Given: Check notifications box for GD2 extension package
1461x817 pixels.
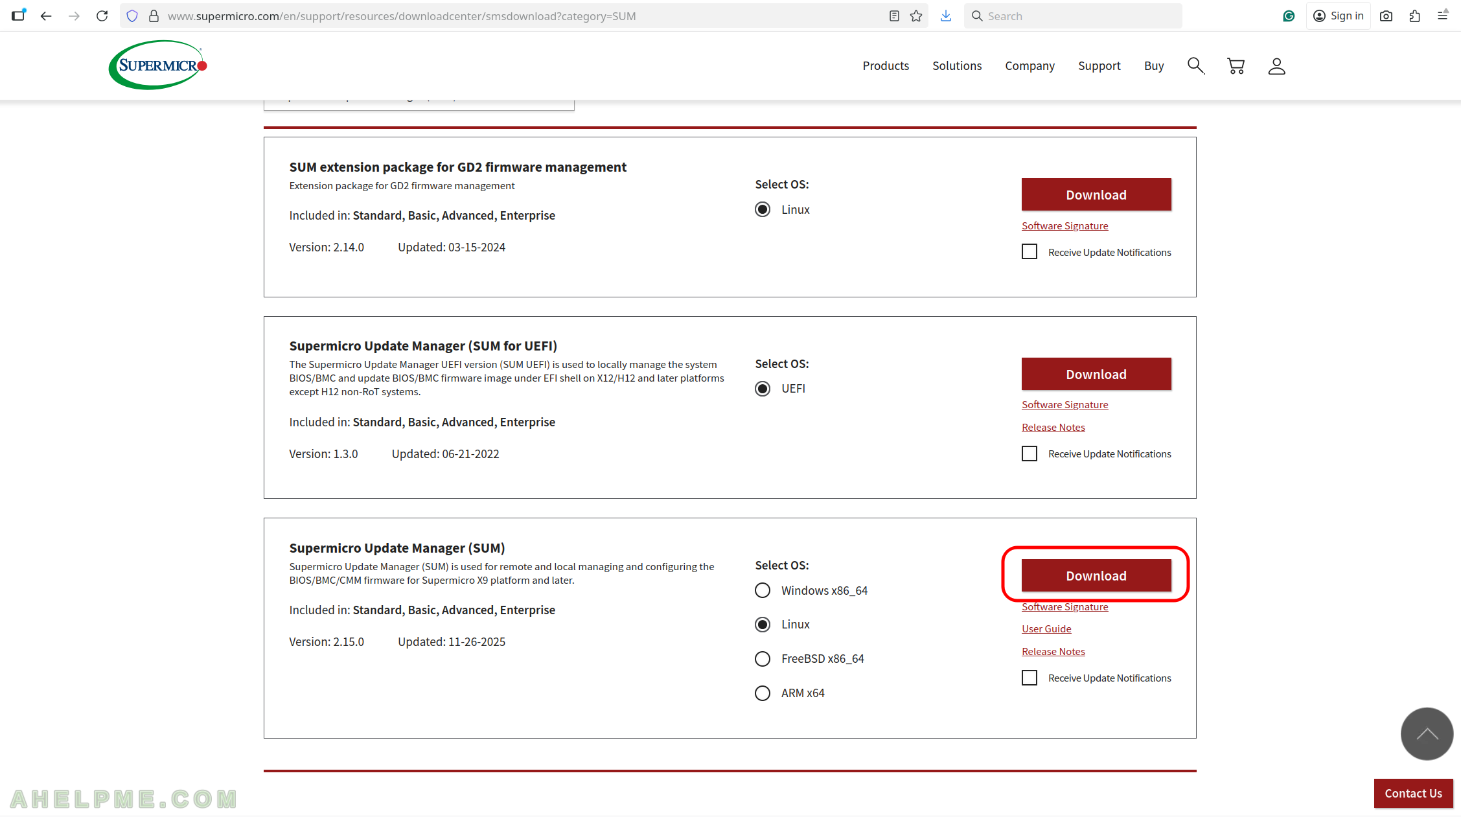Looking at the screenshot, I should pos(1030,252).
